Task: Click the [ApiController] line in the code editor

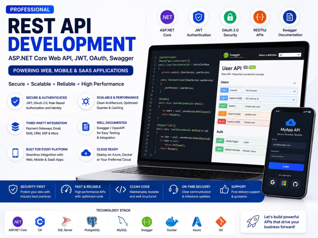Action: click(x=168, y=57)
